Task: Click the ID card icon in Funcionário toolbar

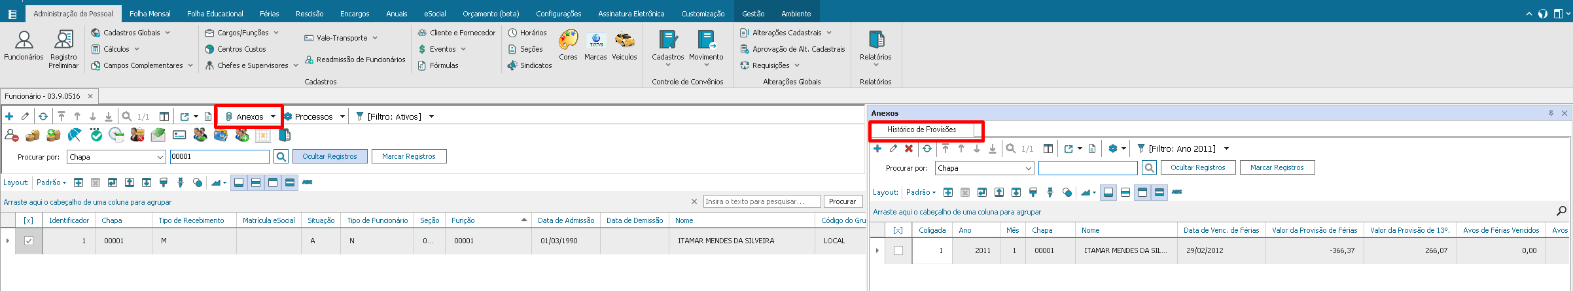Action: tap(179, 135)
